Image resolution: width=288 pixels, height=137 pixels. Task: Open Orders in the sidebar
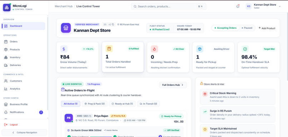tap(23, 41)
